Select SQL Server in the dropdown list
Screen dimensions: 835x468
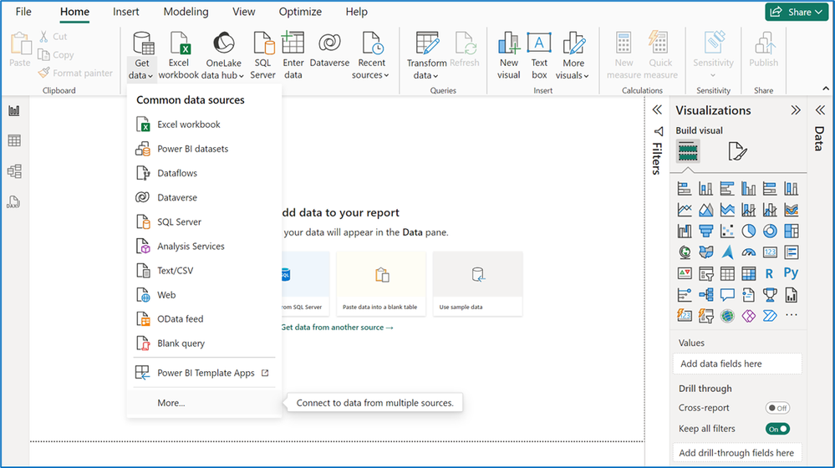point(204,222)
